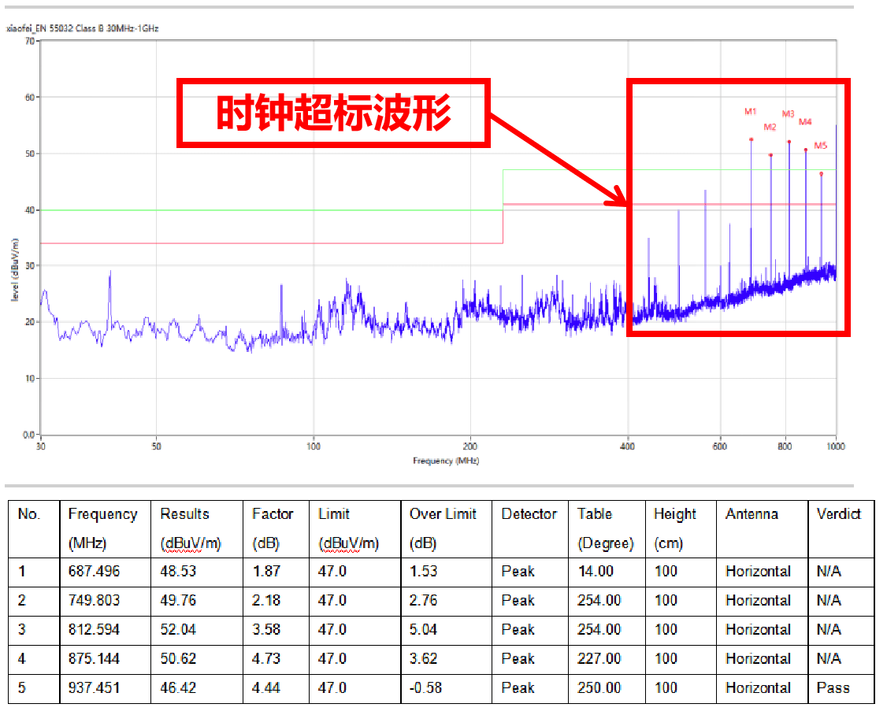Click the frequency cell 875.144
The image size is (887, 715).
point(95,658)
